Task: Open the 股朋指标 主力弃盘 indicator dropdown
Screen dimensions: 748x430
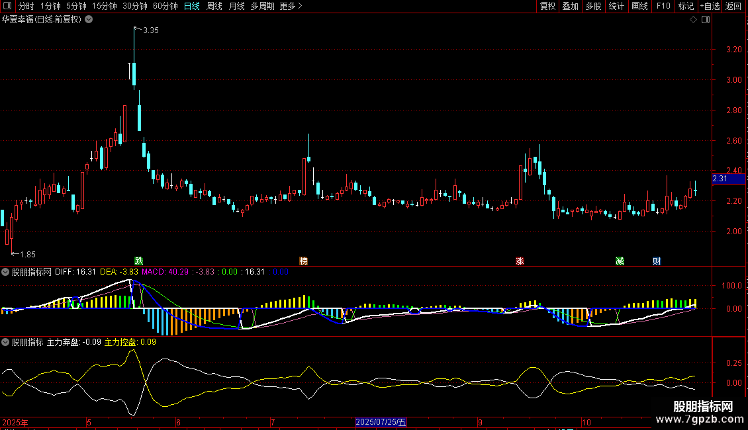Action: click(x=5, y=342)
